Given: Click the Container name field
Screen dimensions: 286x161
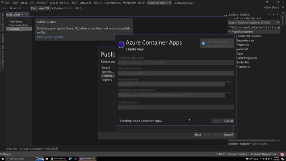Looking at the screenshot, I should (176, 107).
